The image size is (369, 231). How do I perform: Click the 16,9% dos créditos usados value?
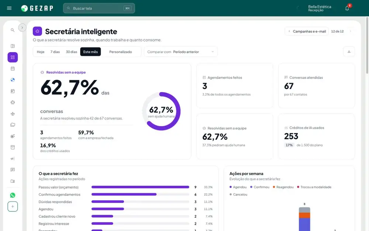click(x=48, y=146)
